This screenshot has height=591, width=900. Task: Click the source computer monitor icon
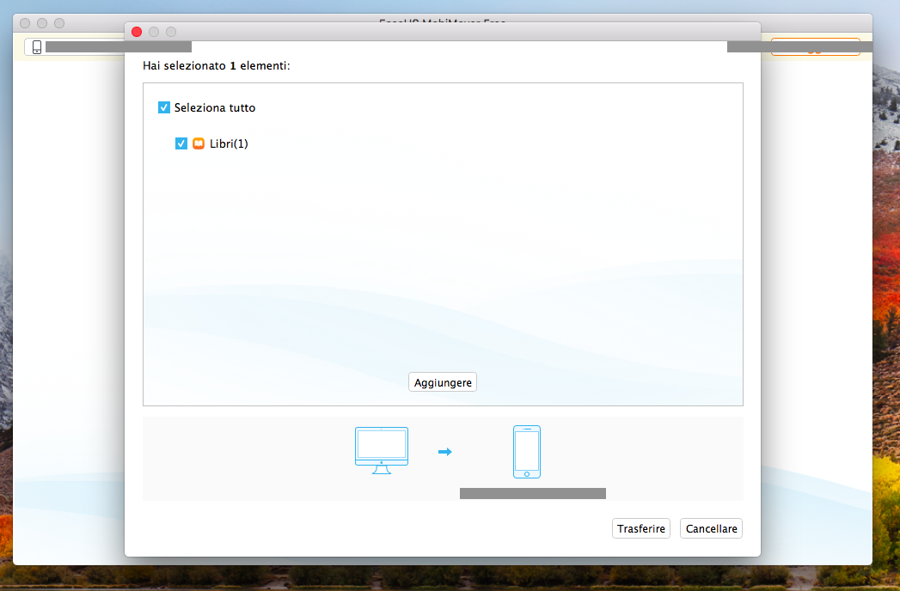382,449
